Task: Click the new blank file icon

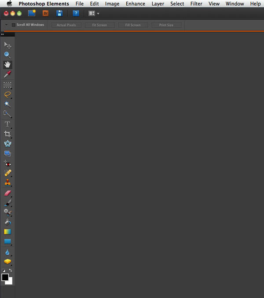Action: (32, 13)
